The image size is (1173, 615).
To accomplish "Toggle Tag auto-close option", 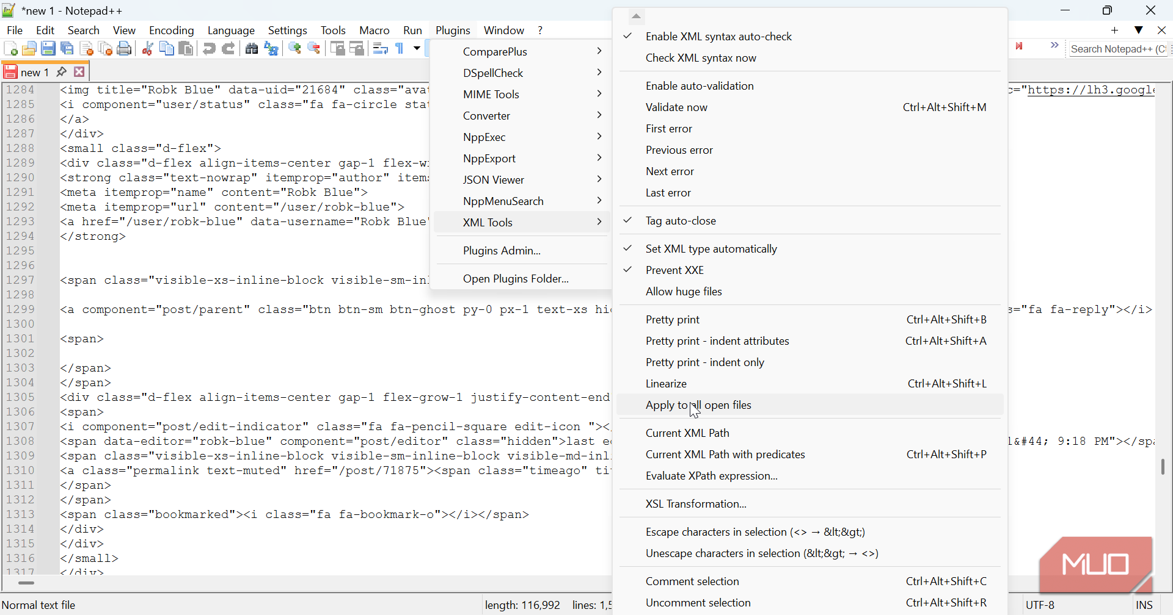I will pos(809,221).
